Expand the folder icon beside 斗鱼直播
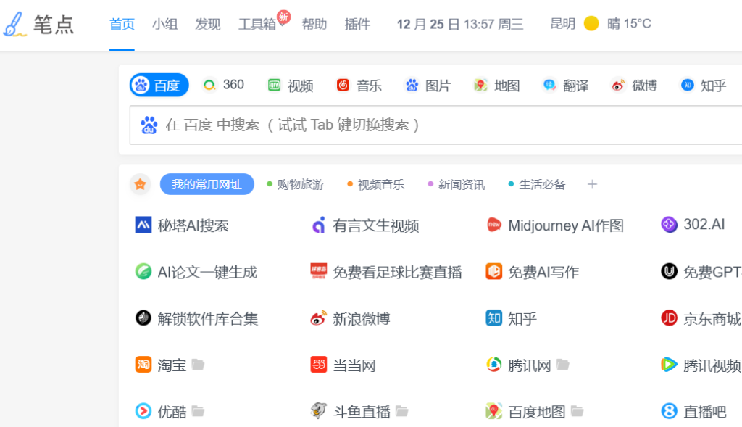Screen dimensions: 742x427 coord(402,411)
